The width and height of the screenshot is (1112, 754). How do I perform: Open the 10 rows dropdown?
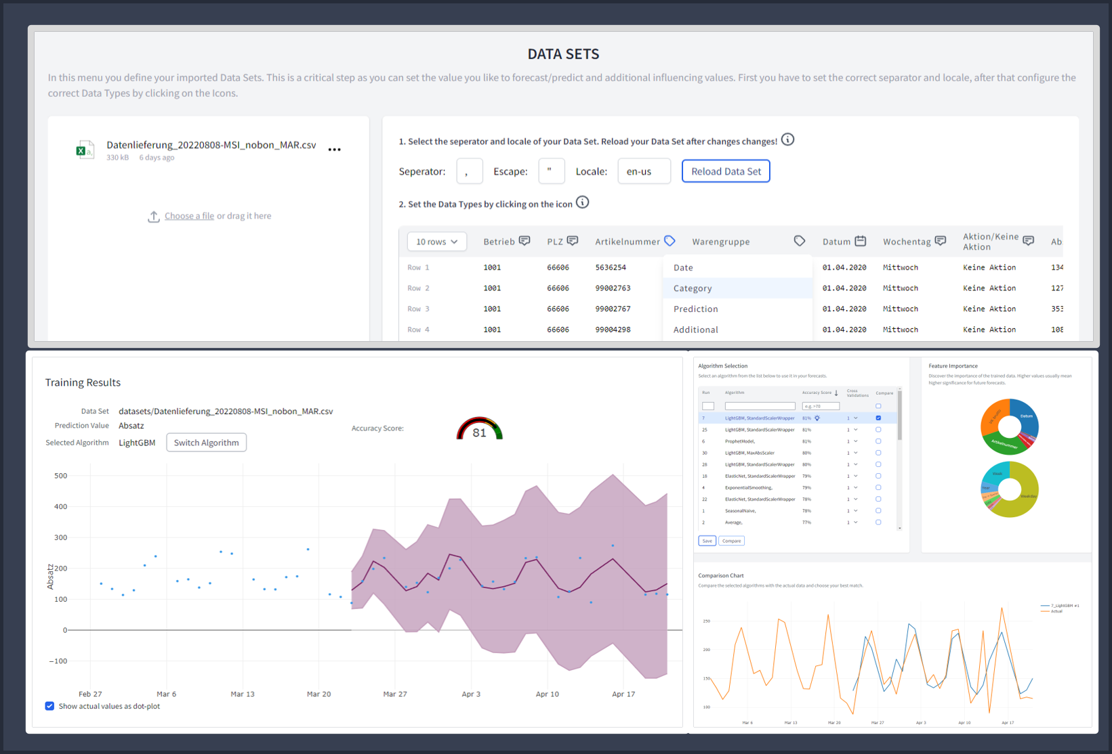tap(436, 242)
